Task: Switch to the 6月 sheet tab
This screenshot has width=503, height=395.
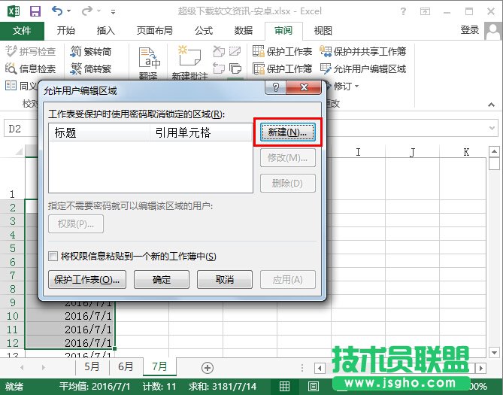Action: 126,366
